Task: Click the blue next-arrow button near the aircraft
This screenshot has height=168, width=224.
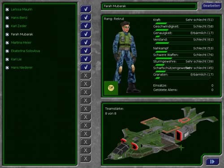Action: (x=212, y=162)
